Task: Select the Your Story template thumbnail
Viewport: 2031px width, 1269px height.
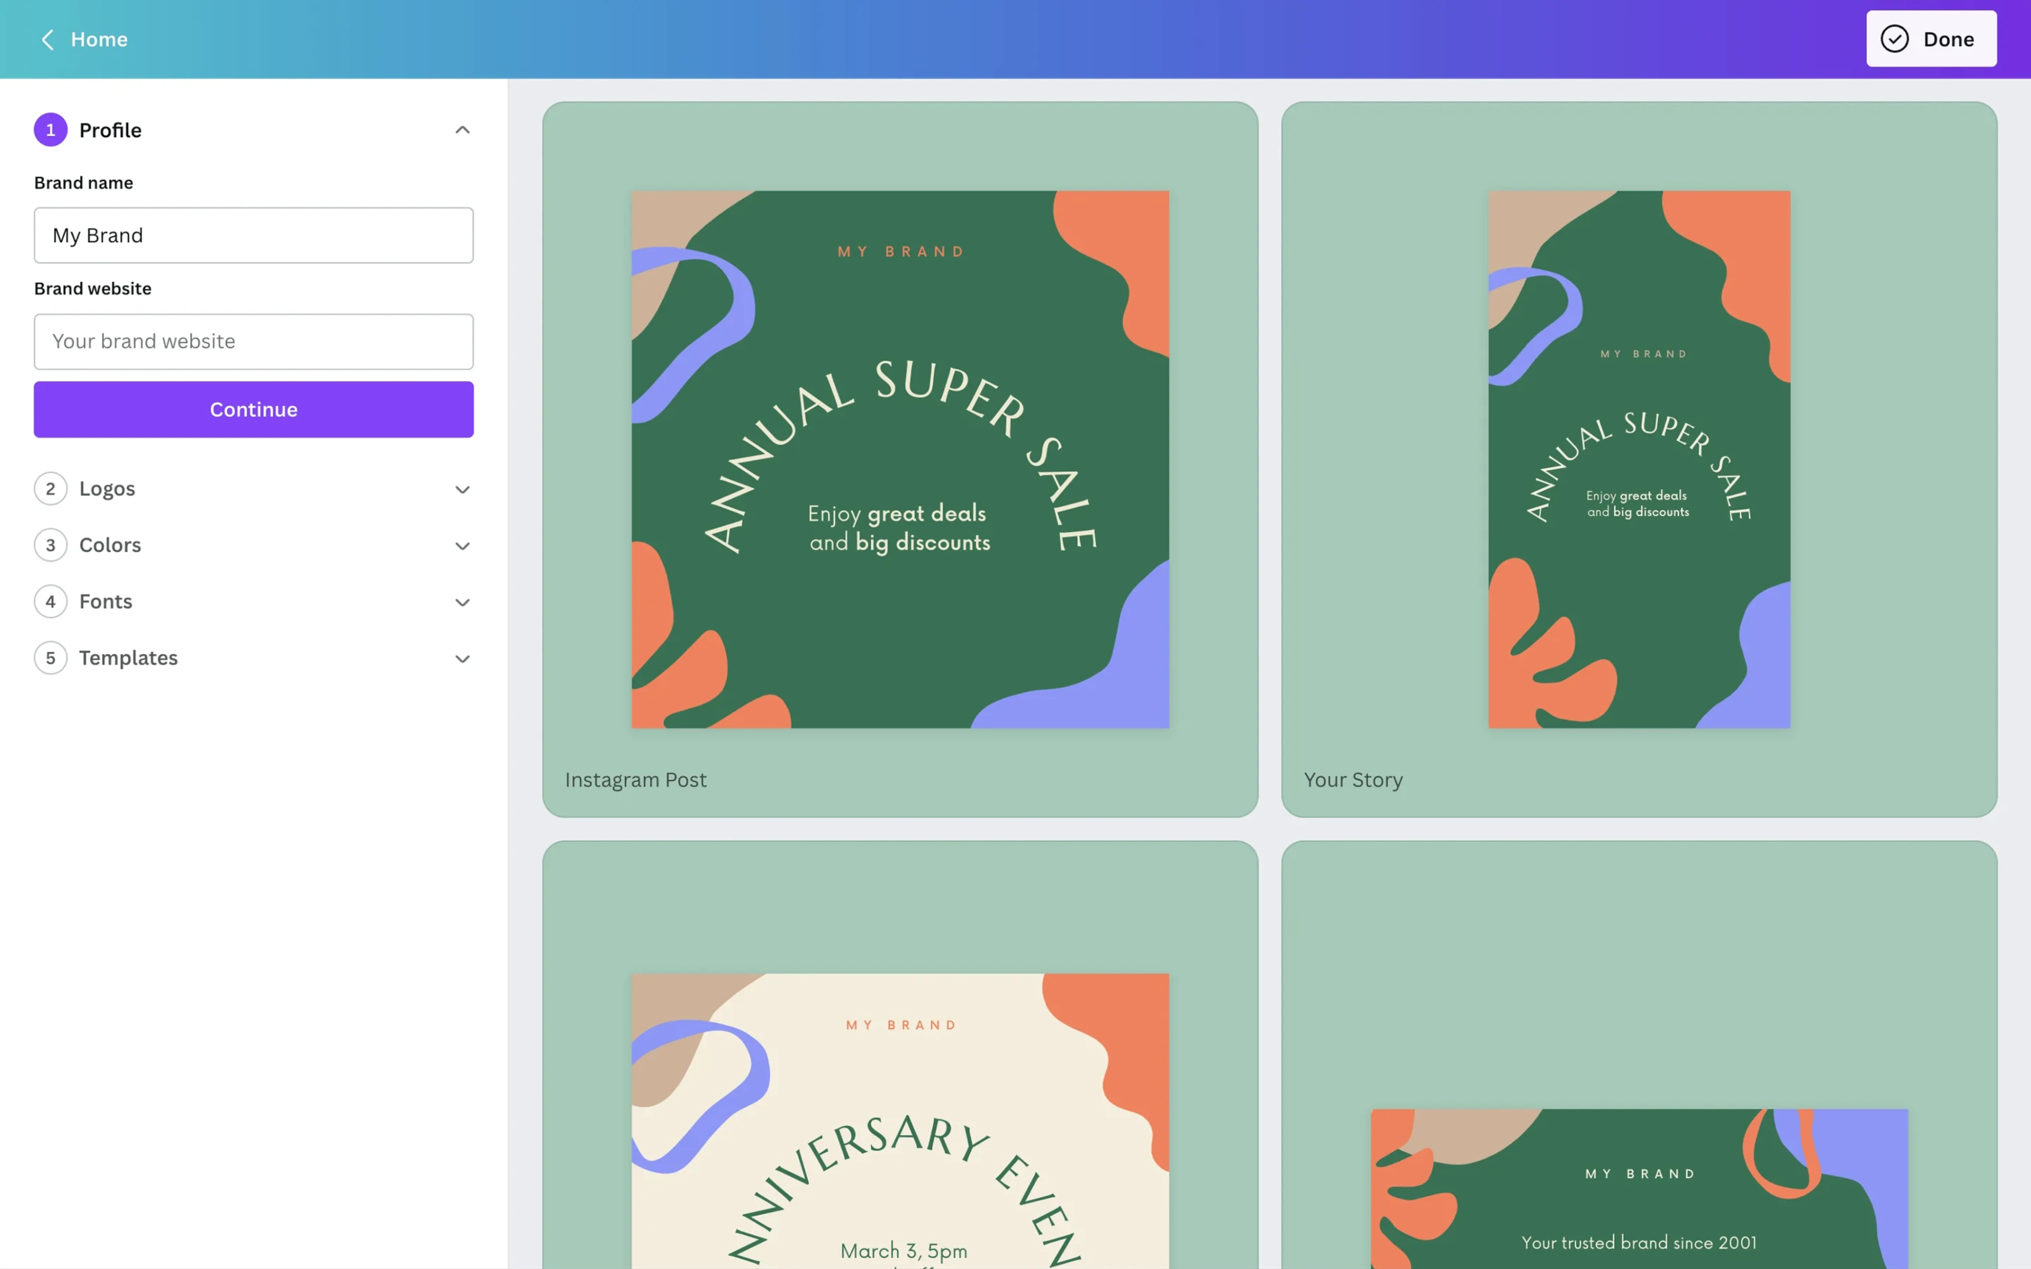Action: click(1639, 459)
